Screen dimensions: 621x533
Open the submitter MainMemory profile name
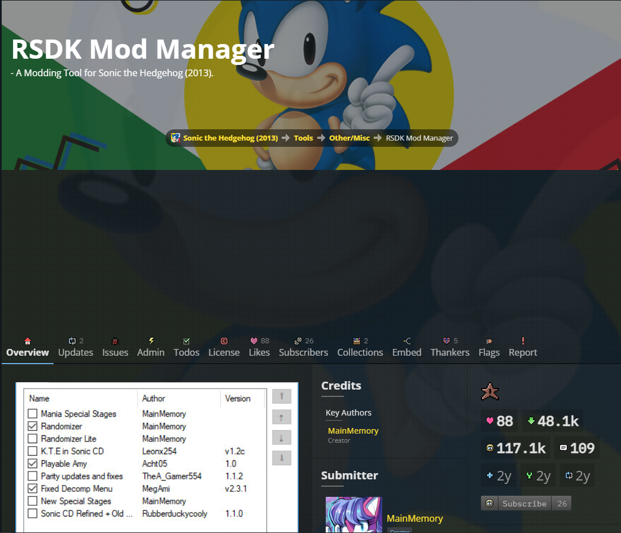click(415, 518)
